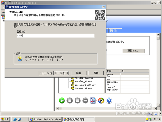Click the Next (下一步) button

coord(61,73)
